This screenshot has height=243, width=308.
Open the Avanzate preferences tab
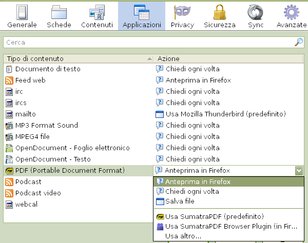[292, 16]
